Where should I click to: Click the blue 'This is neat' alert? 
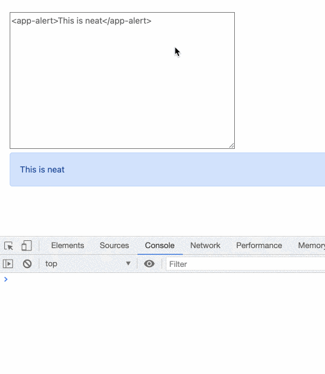click(167, 169)
